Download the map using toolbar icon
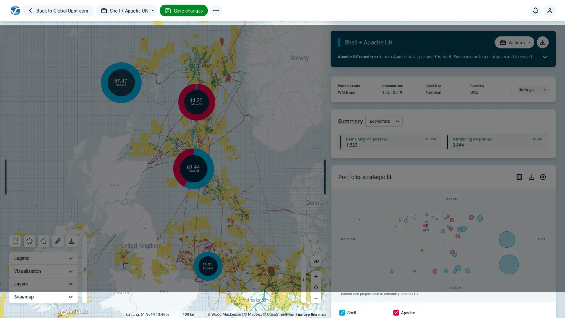The height and width of the screenshot is (318, 565). [x=72, y=241]
